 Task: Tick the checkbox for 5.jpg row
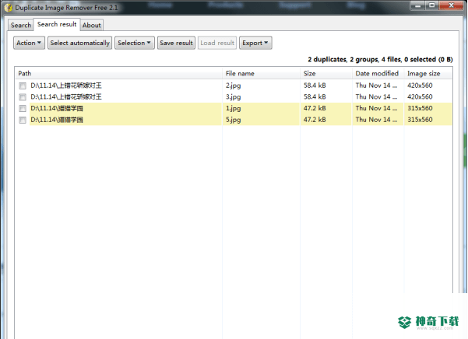(x=23, y=120)
